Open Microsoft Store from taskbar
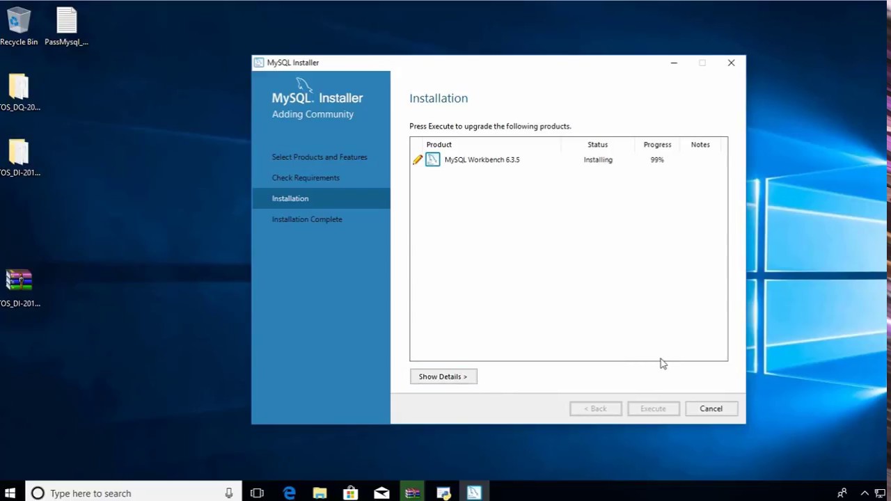Screen dimensions: 891x501 [x=351, y=493]
